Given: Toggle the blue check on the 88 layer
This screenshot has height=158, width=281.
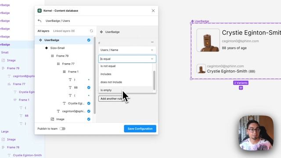Looking at the screenshot, I should [89, 88].
